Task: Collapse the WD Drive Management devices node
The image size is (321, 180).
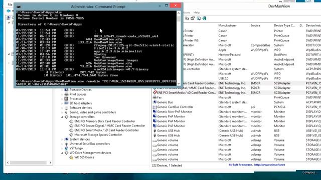Action: (62, 153)
